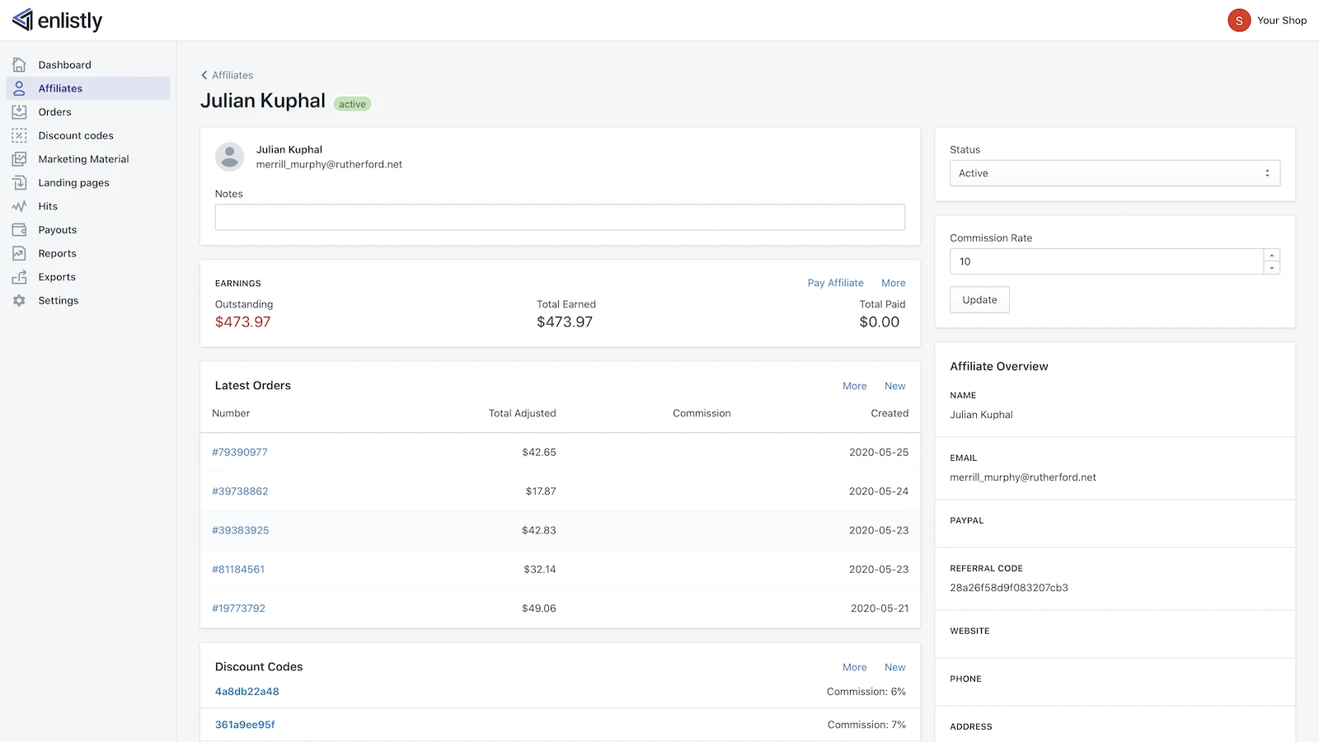Open the Status dropdown showing Active
Screen dimensions: 1319x742
click(1115, 173)
